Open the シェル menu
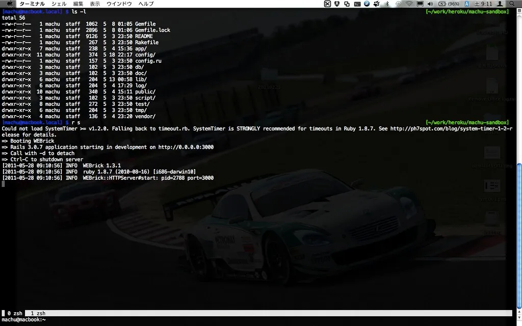The image size is (522, 326). click(59, 4)
